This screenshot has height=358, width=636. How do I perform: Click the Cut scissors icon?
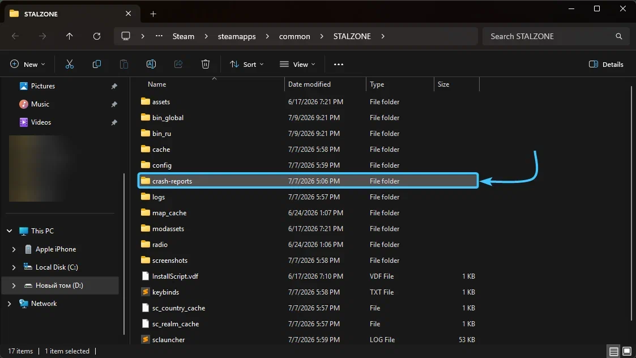70,64
